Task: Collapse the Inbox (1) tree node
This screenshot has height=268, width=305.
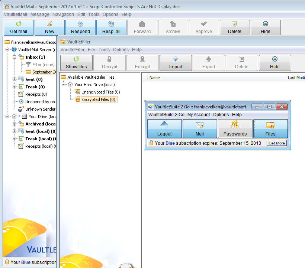Action: click(15, 57)
